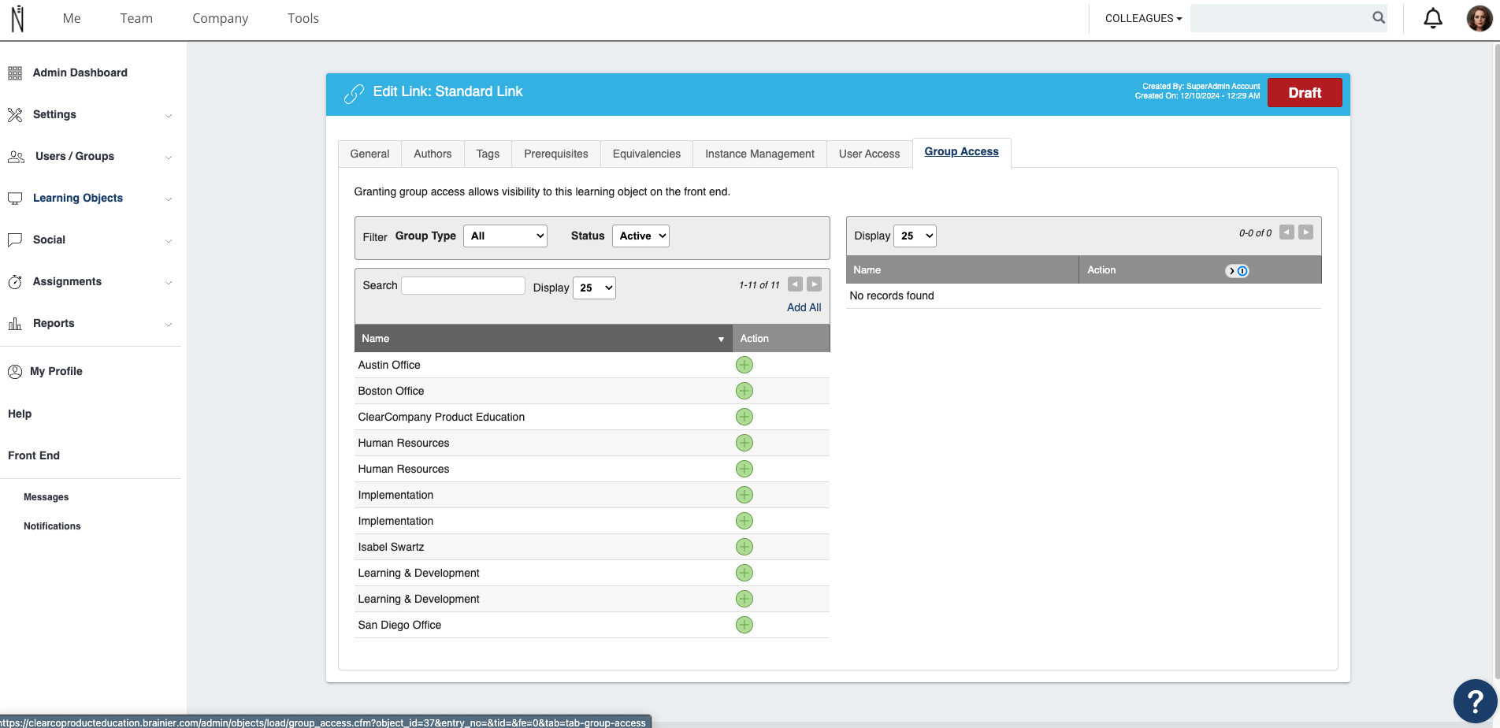Screen dimensions: 1500x728
Task: Open the blue help question mark bubble
Action: [1475, 700]
